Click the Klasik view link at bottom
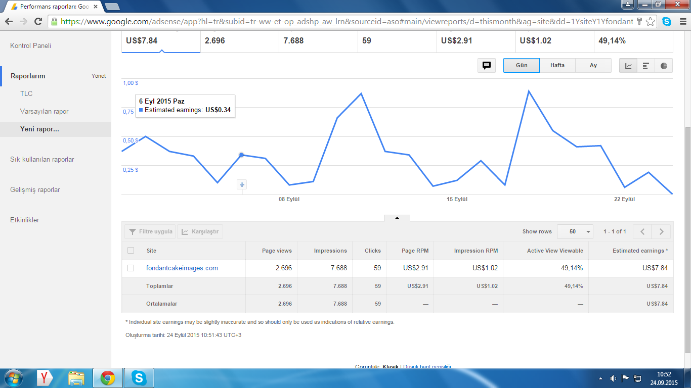The width and height of the screenshot is (691, 388). tap(391, 366)
